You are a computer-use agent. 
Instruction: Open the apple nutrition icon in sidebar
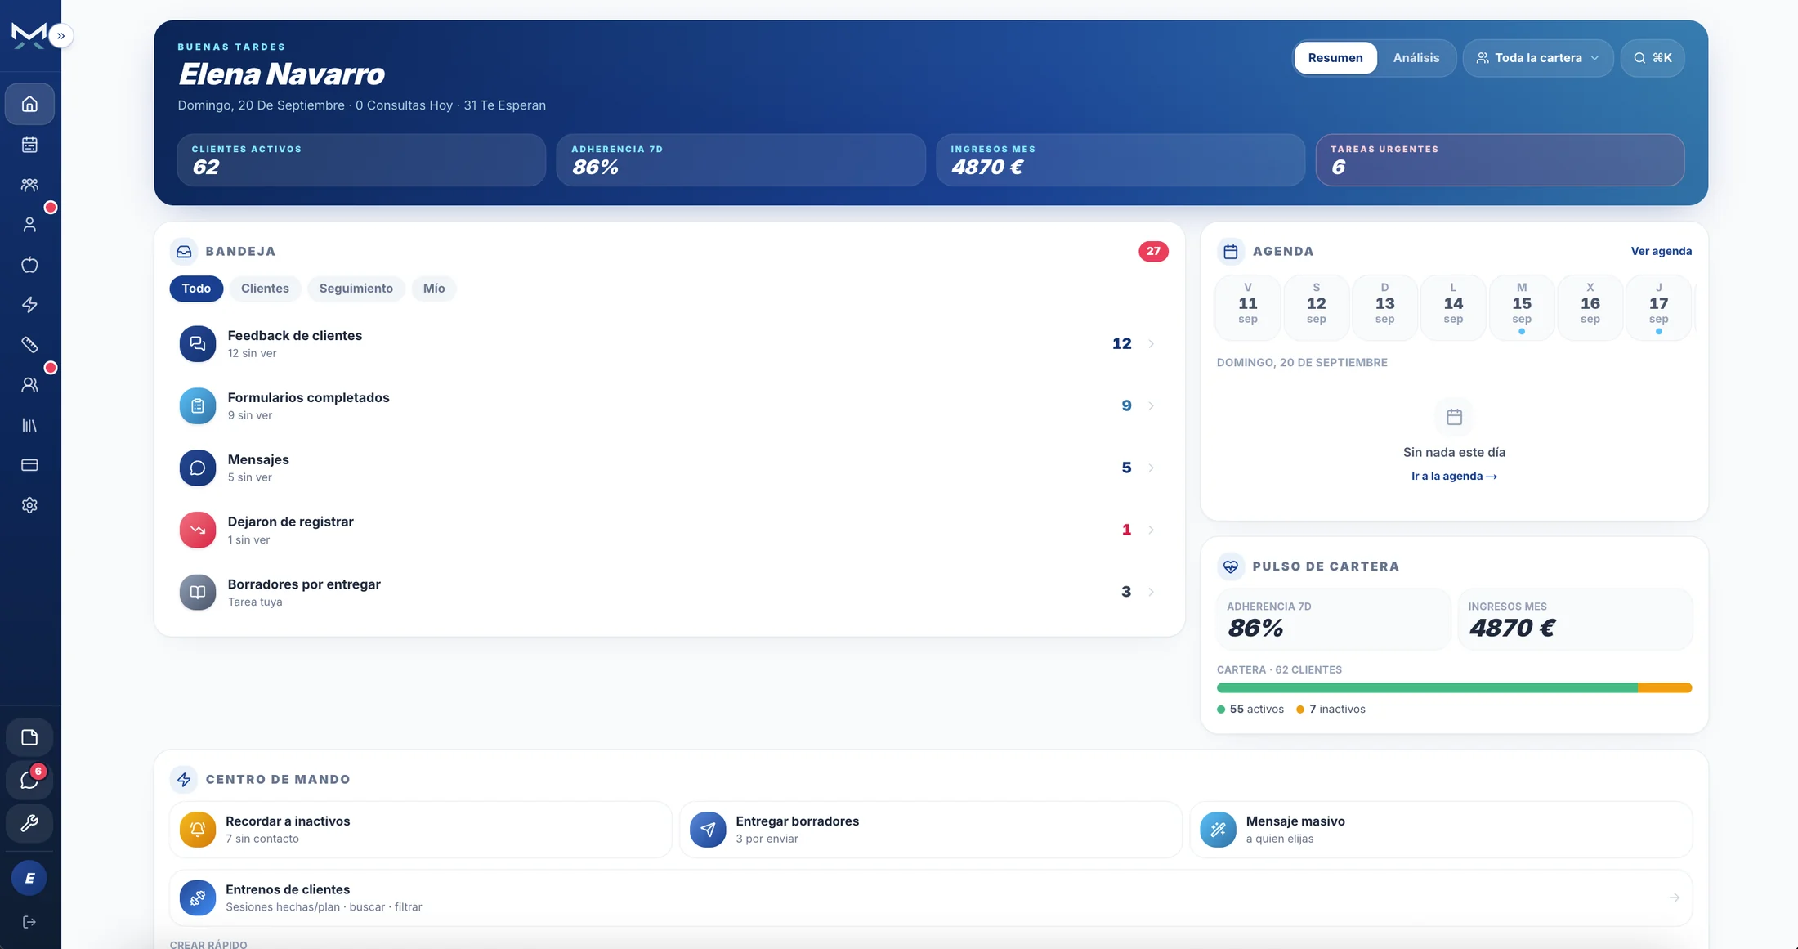[29, 265]
